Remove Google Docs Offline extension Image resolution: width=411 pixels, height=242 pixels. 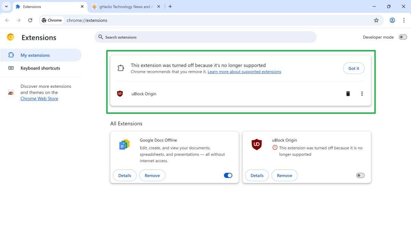pyautogui.click(x=152, y=175)
